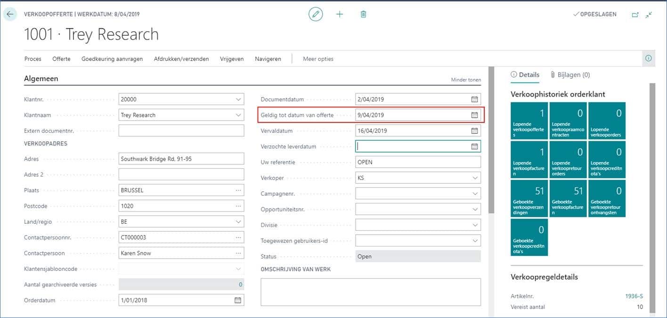This screenshot has height=318, width=667.
Task: Open the Geboekte verkoopverzendingen tile
Action: [x=529, y=198]
